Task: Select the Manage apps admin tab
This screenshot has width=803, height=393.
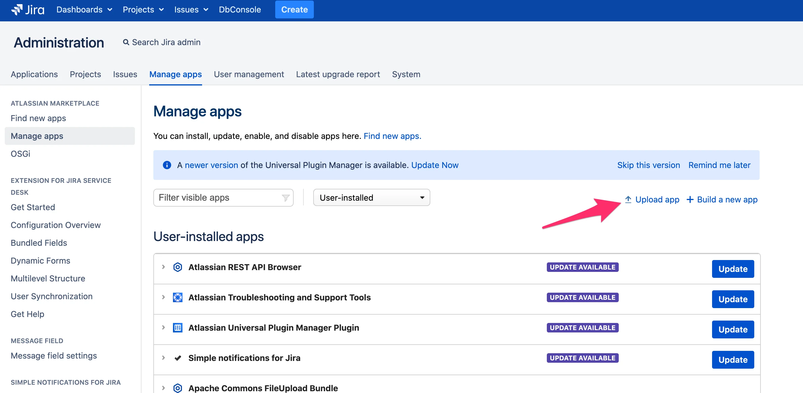Action: click(176, 75)
